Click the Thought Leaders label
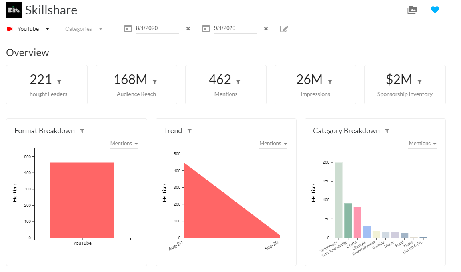461x272 pixels. tap(47, 94)
